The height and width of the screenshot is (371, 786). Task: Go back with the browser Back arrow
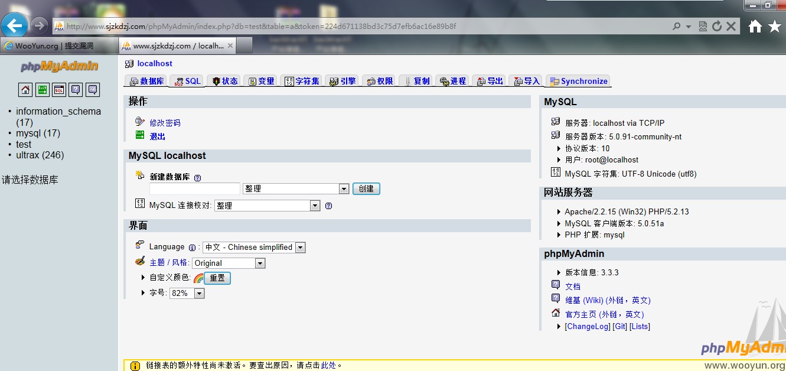[x=14, y=25]
